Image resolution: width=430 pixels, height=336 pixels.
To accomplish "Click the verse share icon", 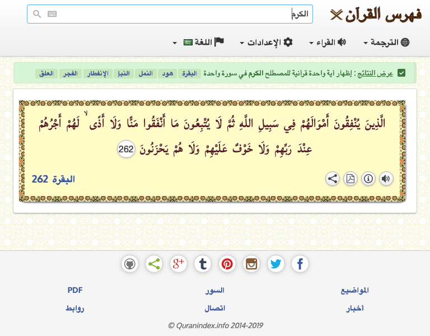I will (333, 179).
